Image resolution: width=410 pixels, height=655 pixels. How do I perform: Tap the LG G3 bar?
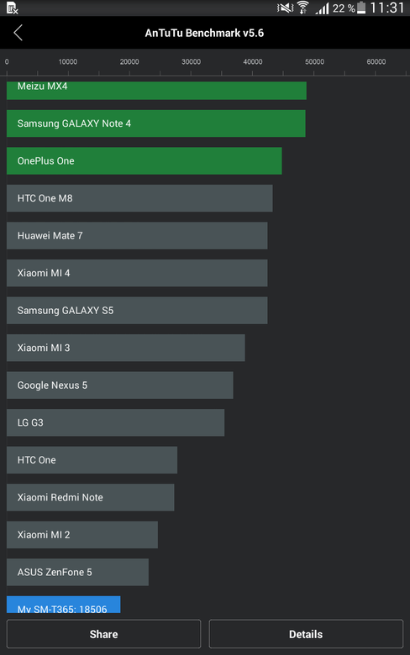coord(115,422)
